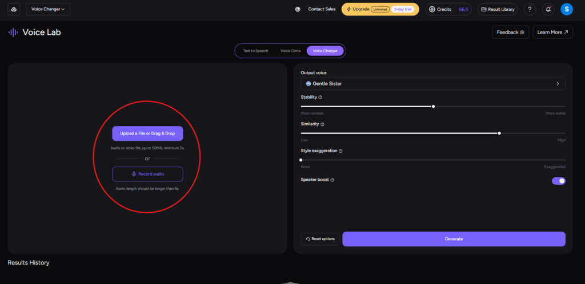Click the Upgrade Unlimited button
The height and width of the screenshot is (284, 585).
380,9
